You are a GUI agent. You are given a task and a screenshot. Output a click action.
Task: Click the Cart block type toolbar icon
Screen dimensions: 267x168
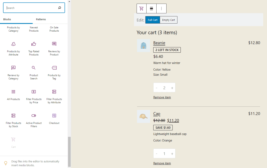tap(142, 9)
